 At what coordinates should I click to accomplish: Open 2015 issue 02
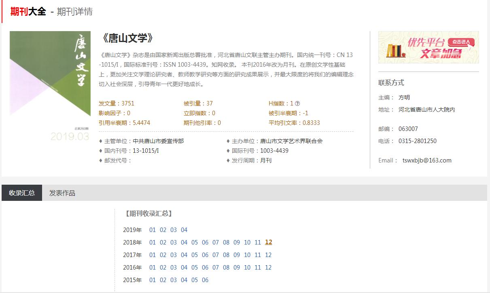163,280
